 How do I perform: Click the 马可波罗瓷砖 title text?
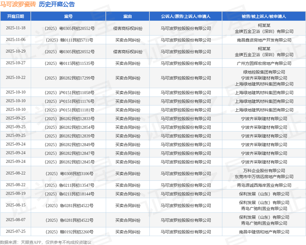click(18, 4)
